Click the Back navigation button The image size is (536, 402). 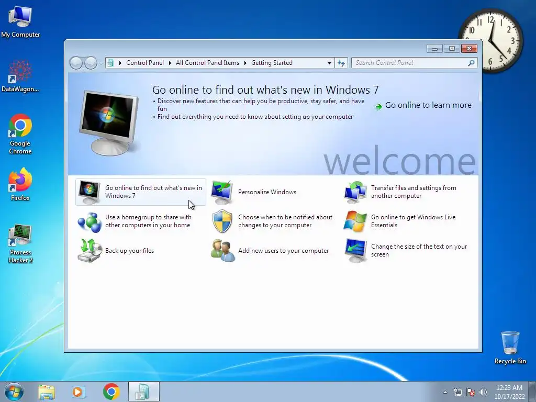76,63
